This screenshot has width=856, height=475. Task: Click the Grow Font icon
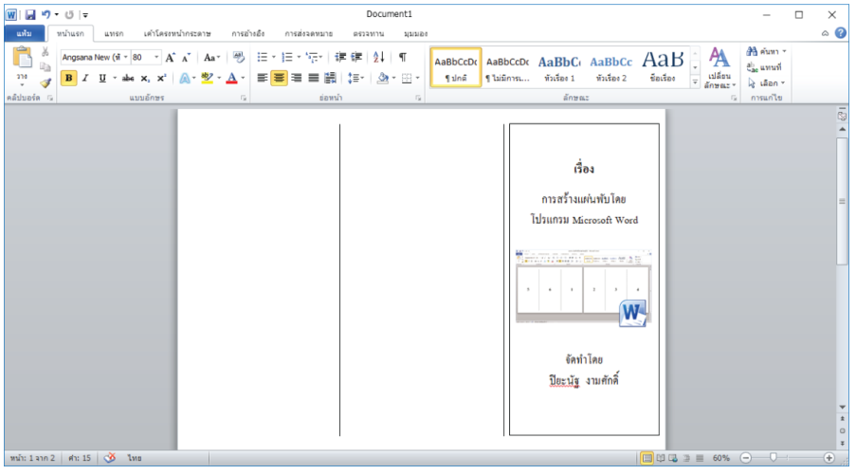coord(171,57)
